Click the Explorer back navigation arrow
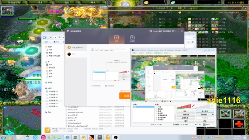Viewport: 249px width, 140px height. tap(44, 37)
